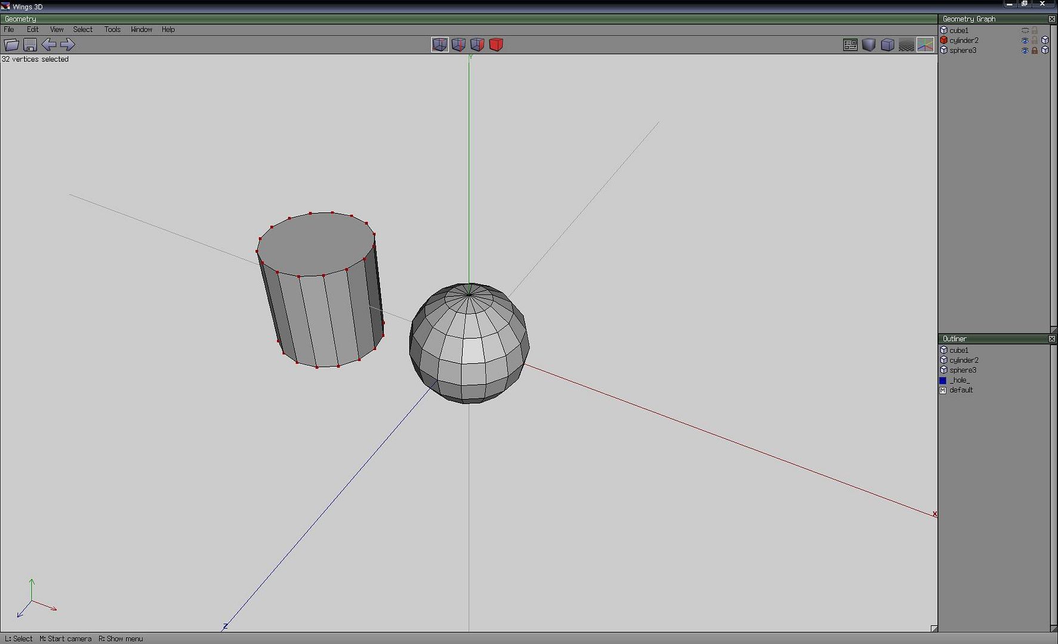Click the Save floppy disk icon
Viewport: 1058px width, 644px height.
(30, 45)
